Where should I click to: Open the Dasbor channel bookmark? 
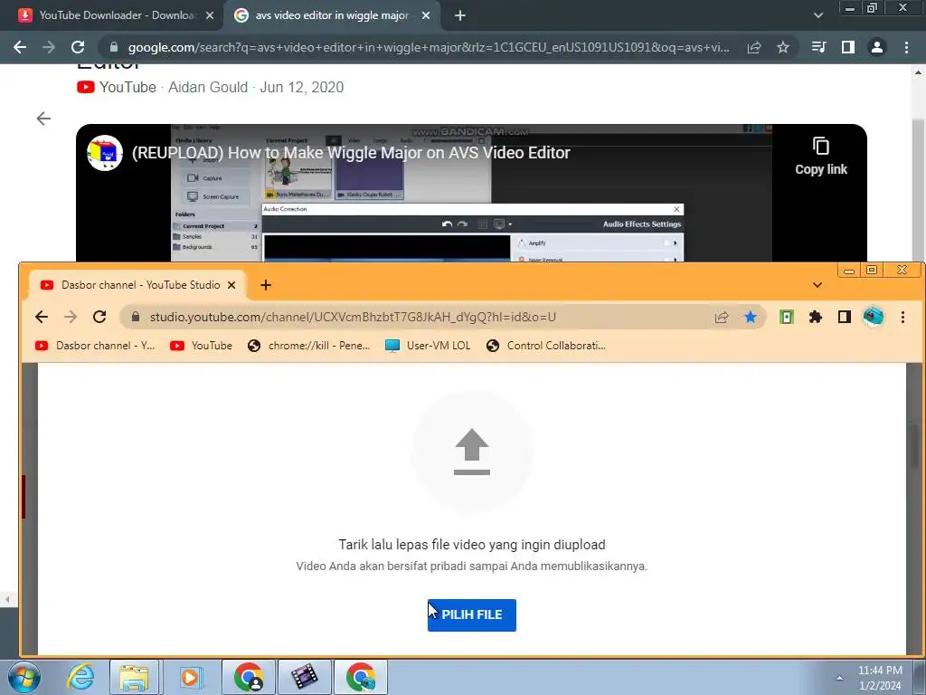(95, 346)
